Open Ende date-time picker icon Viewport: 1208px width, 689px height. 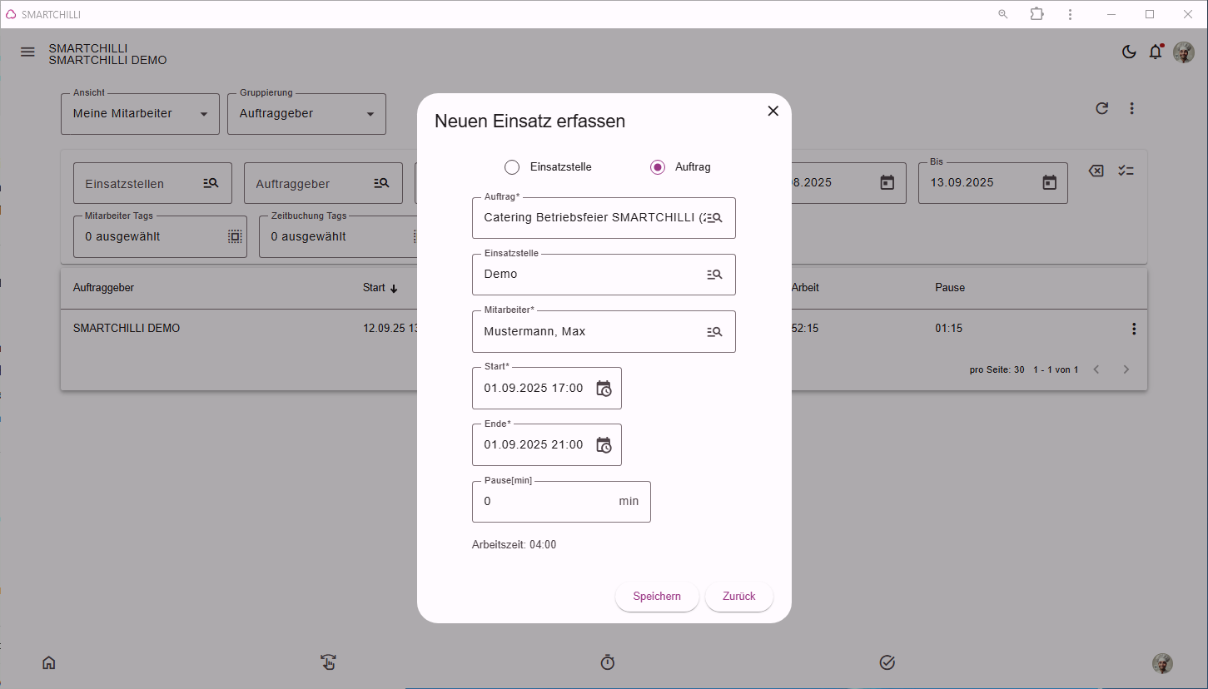coord(604,444)
